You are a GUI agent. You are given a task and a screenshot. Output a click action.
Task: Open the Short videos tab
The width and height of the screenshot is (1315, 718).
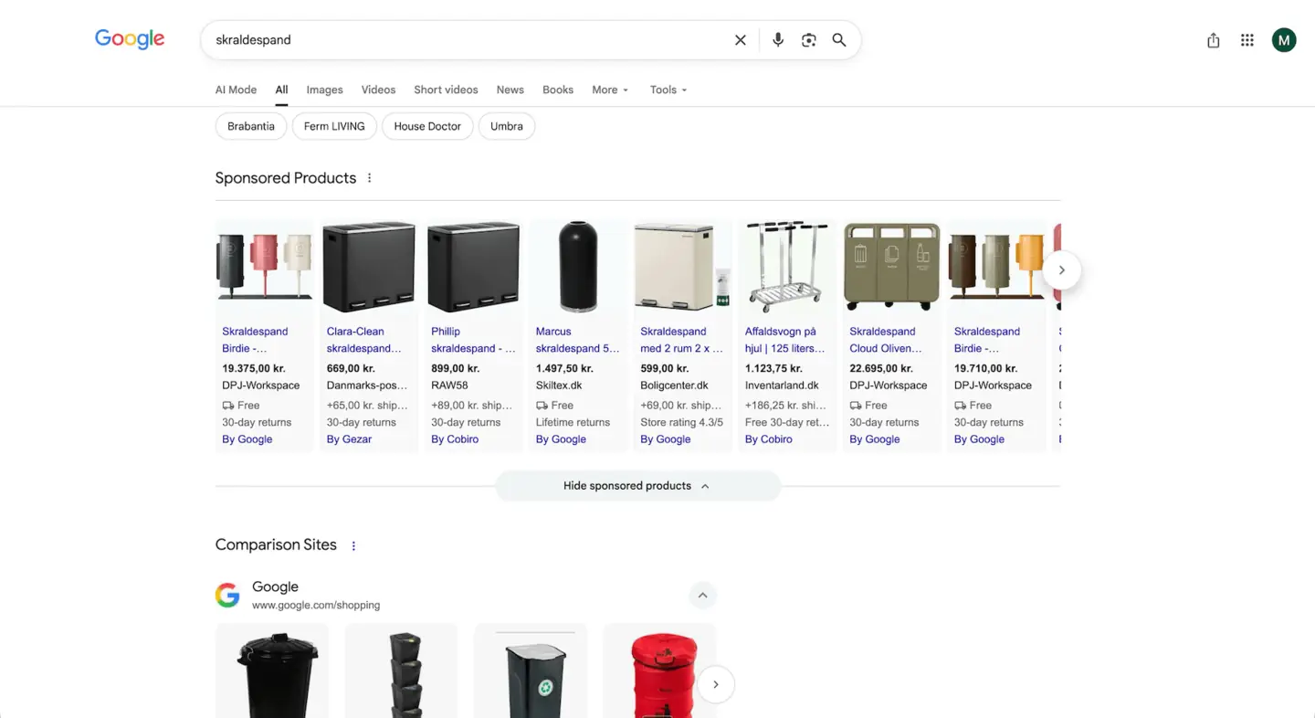pos(446,90)
